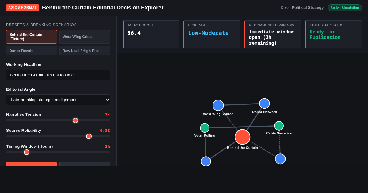Click the gray button below the sliders

[x=85, y=164]
